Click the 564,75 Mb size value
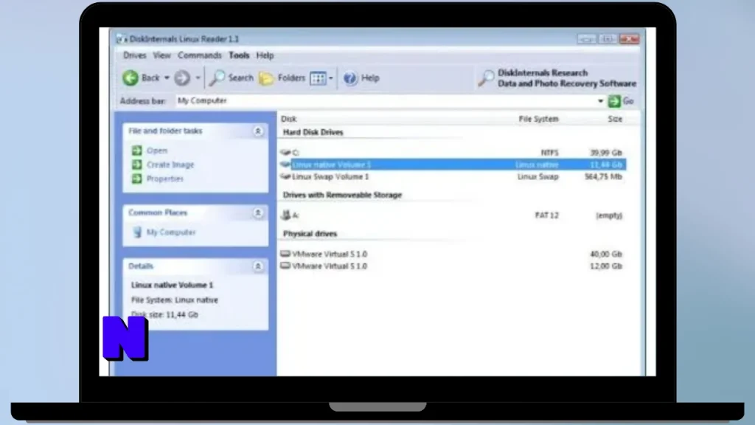 pos(603,177)
